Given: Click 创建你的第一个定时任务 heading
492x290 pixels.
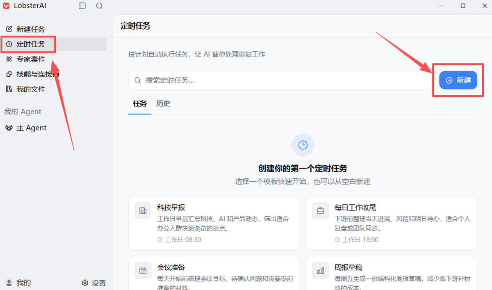Looking at the screenshot, I should click(x=303, y=168).
